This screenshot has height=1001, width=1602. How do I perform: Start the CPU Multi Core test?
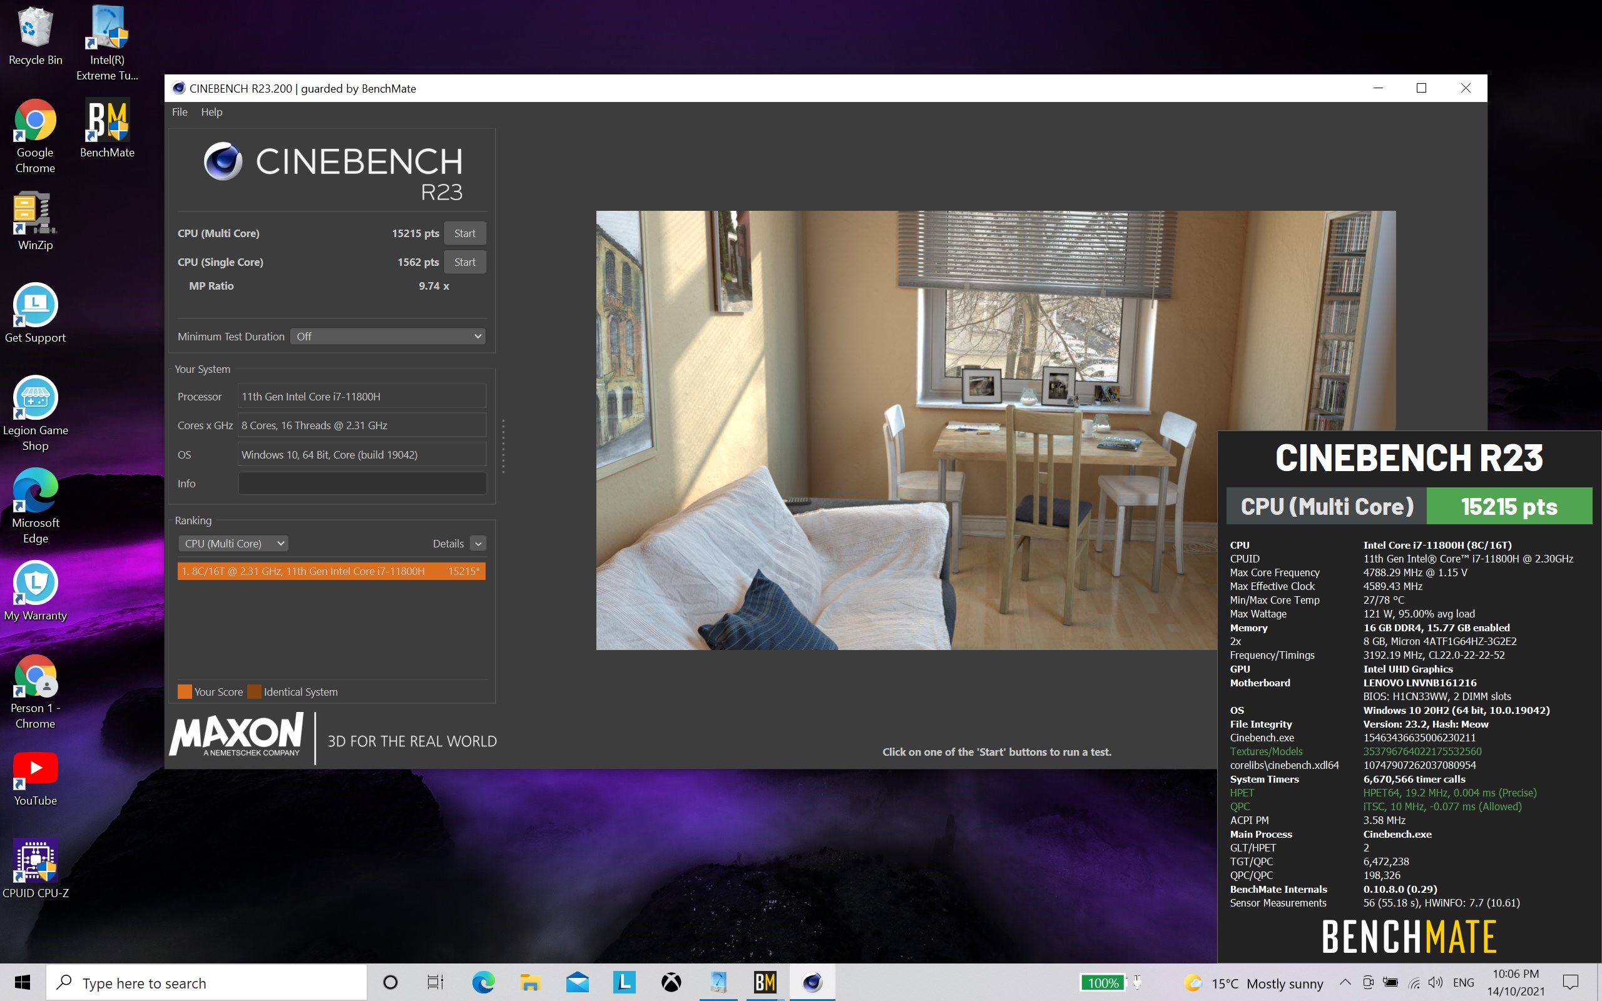[465, 233]
